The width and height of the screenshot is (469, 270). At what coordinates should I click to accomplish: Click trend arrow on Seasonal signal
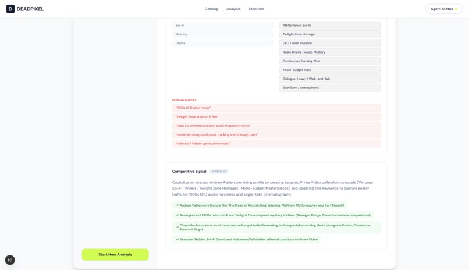(x=177, y=240)
